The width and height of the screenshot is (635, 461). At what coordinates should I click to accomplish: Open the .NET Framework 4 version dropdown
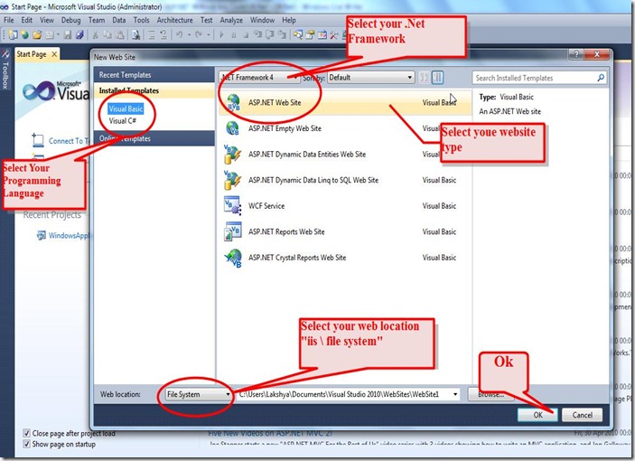259,77
